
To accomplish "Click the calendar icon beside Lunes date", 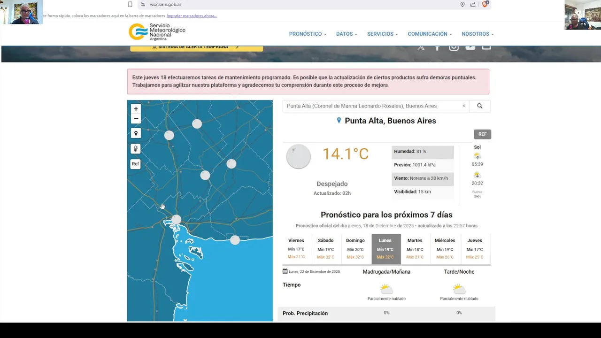I will pyautogui.click(x=285, y=271).
